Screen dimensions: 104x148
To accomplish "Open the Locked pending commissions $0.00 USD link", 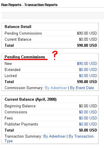I will pos(88,76).
